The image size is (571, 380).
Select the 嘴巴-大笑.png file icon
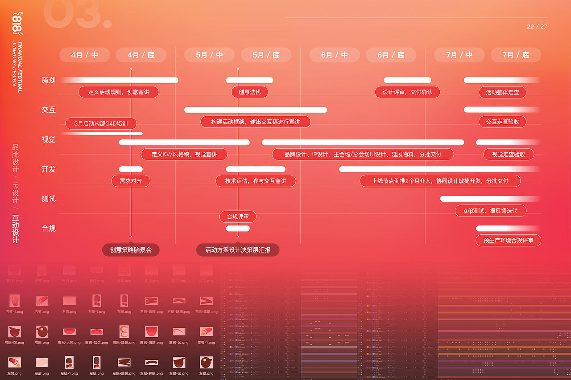(x=69, y=331)
